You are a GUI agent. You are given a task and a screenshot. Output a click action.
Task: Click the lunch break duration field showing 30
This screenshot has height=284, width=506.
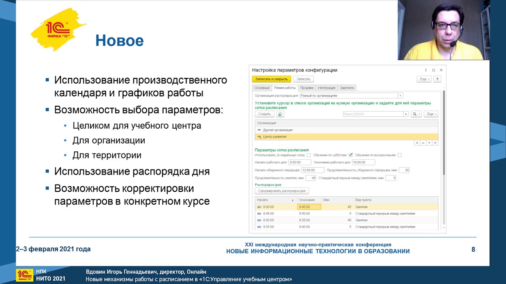tap(404, 170)
